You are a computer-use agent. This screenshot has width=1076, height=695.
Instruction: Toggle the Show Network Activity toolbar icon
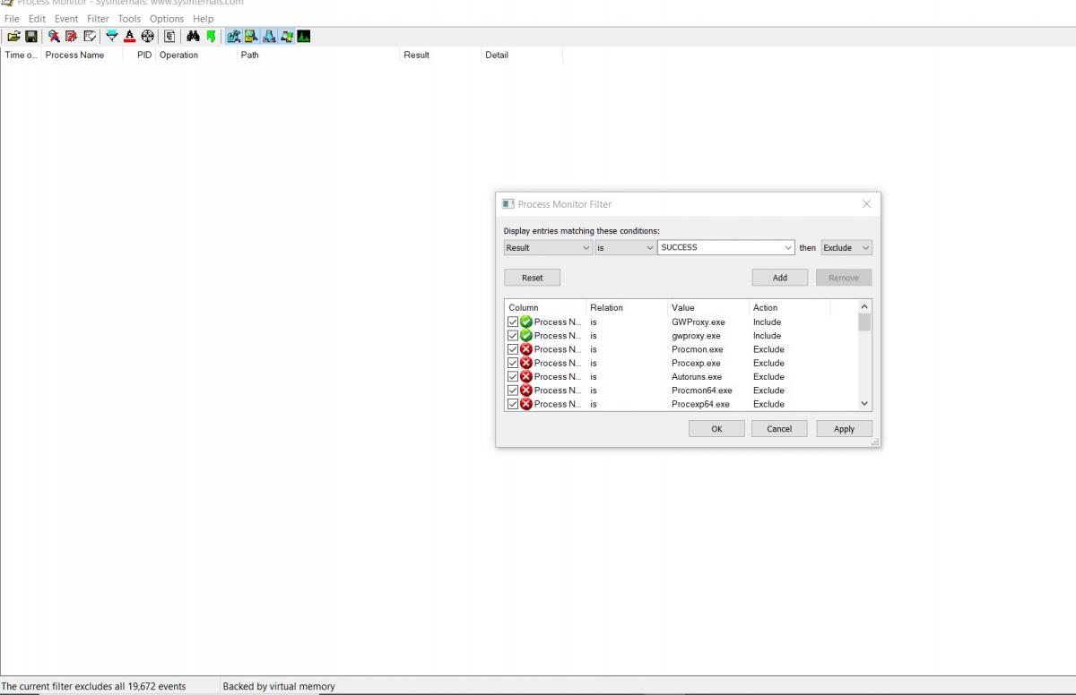(269, 37)
